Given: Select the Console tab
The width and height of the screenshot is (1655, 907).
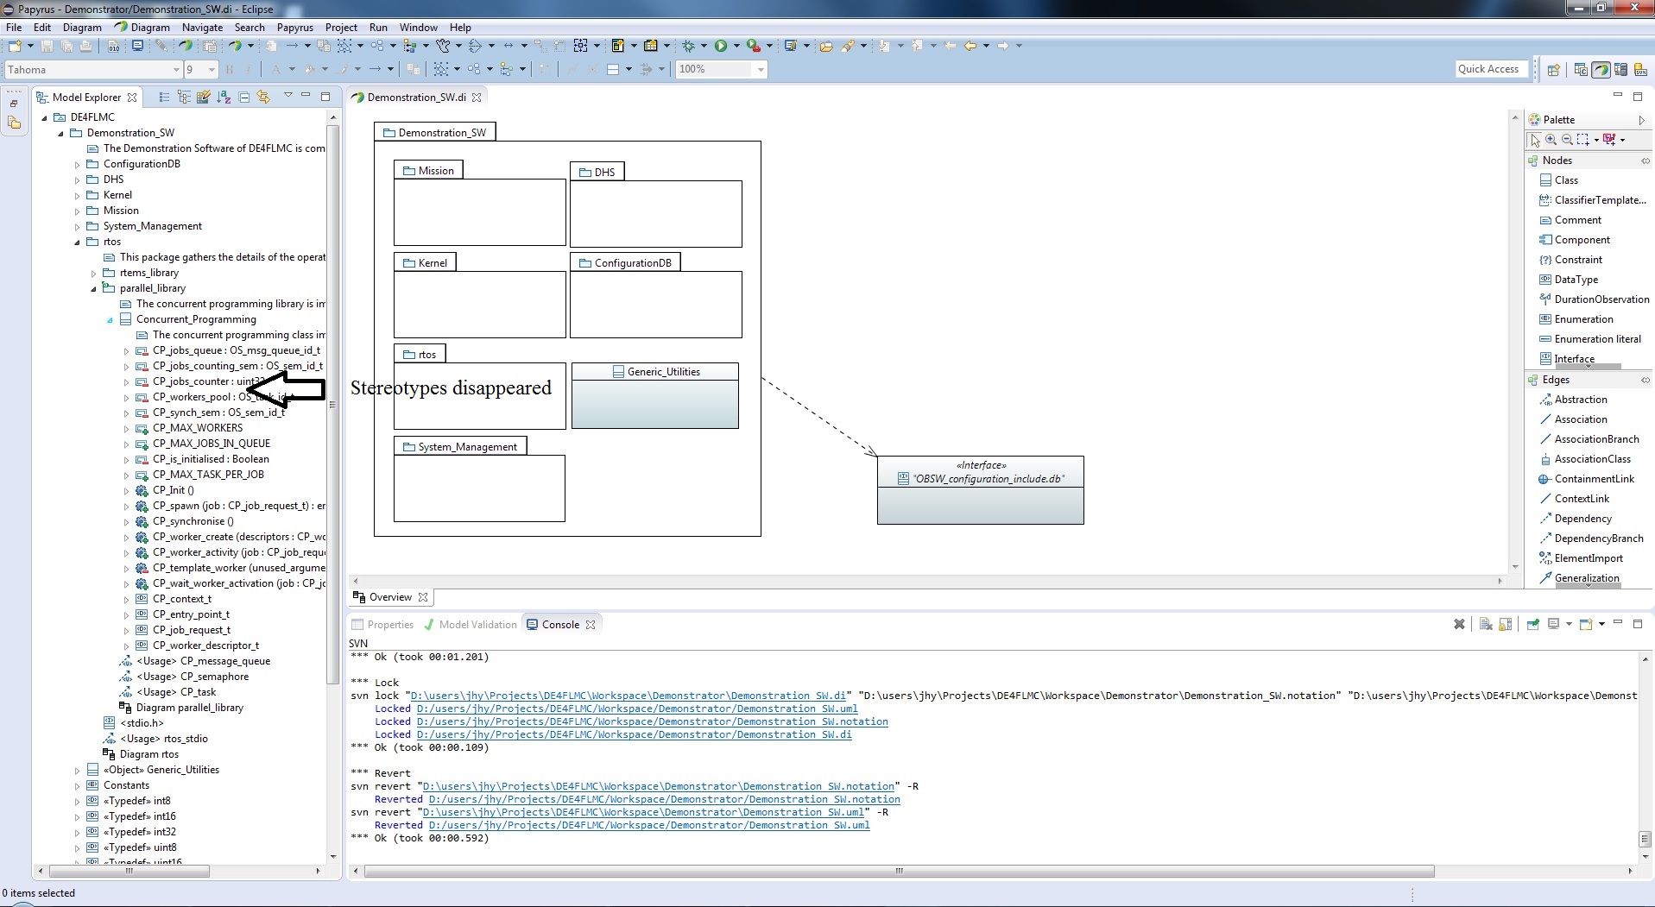Looking at the screenshot, I should click(x=560, y=625).
